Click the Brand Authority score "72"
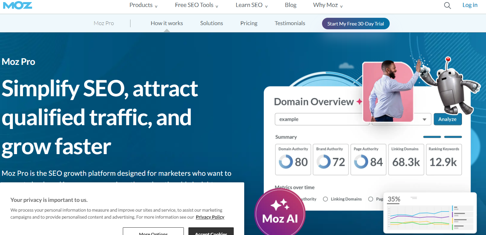 coord(339,162)
